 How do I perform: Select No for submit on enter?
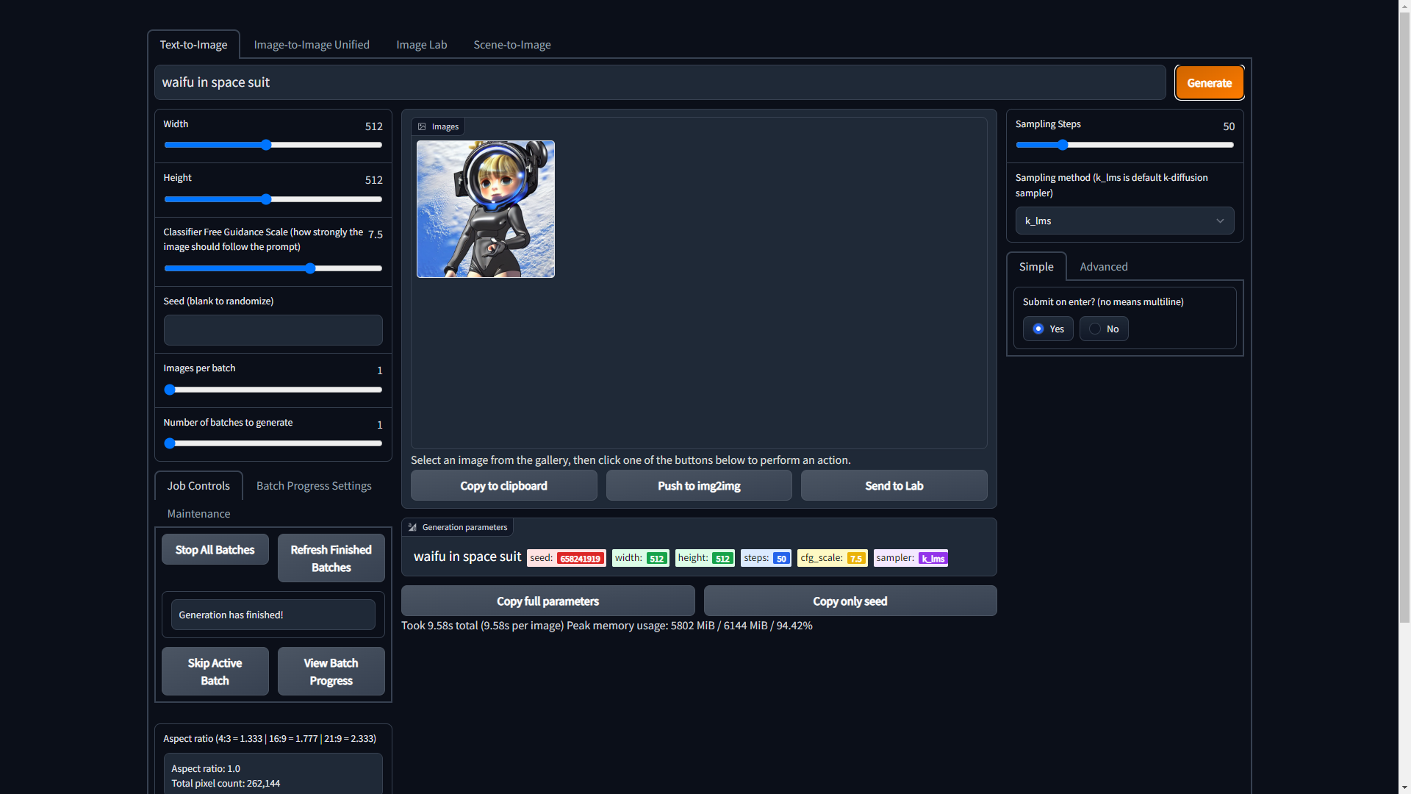tap(1095, 329)
